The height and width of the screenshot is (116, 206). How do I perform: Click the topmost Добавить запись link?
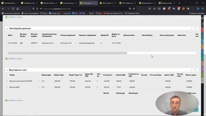(16, 17)
